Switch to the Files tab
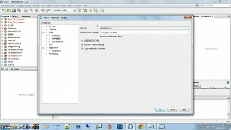The width and height of the screenshot is (231, 130). point(15,16)
